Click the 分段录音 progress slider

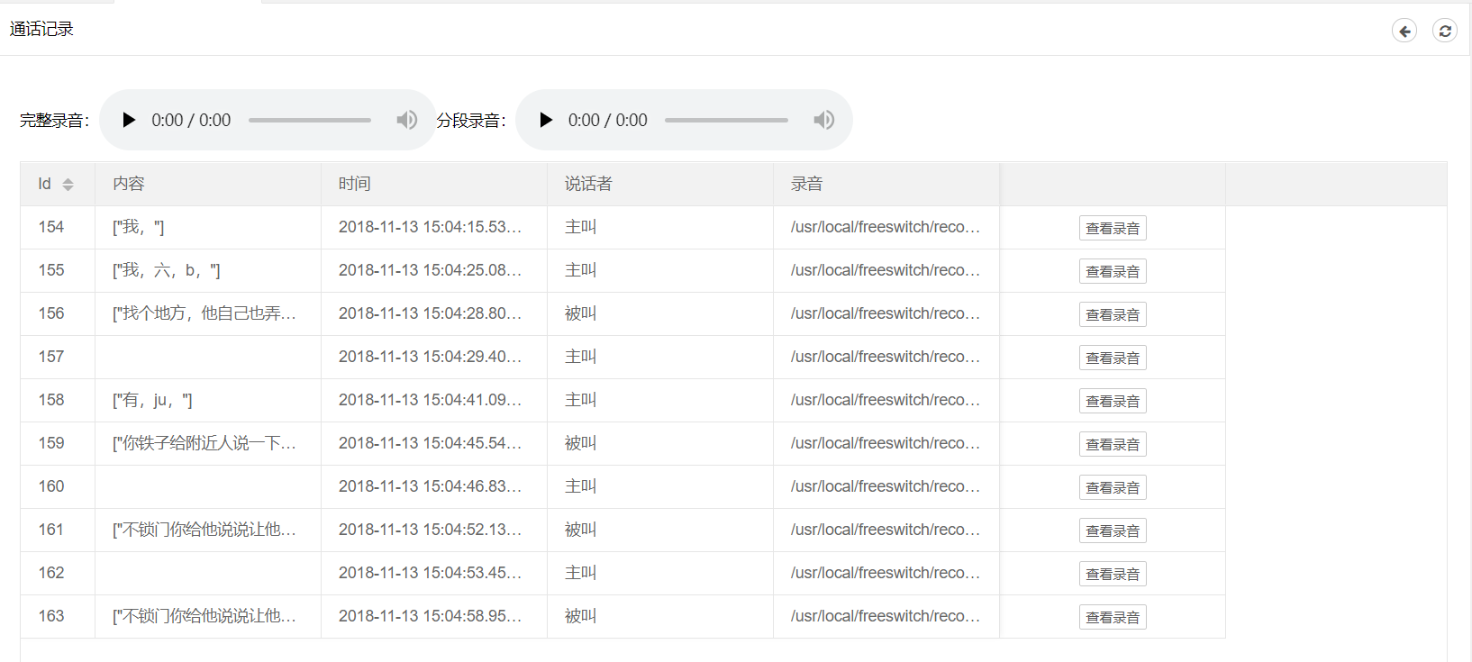[x=725, y=120]
